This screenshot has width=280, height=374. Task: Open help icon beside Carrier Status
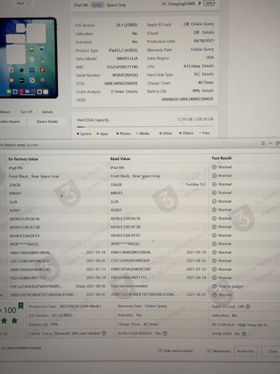104,333
